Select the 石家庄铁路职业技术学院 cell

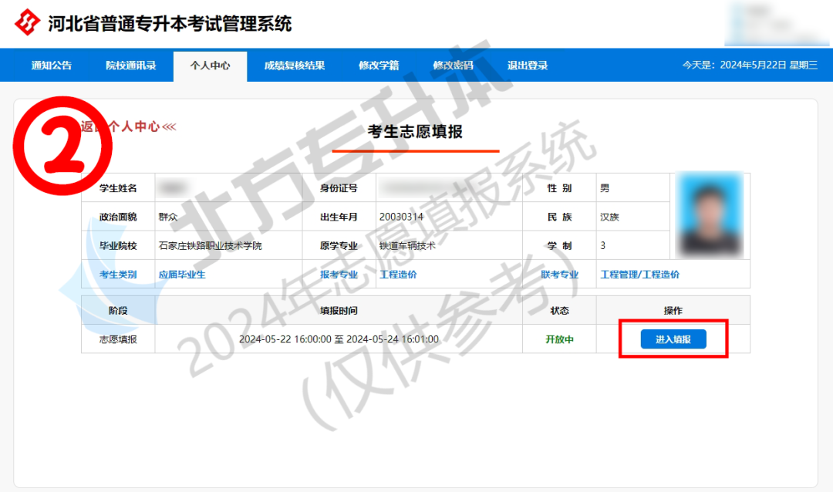click(210, 246)
